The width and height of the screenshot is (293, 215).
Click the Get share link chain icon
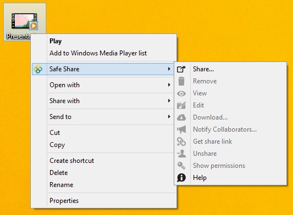181,142
